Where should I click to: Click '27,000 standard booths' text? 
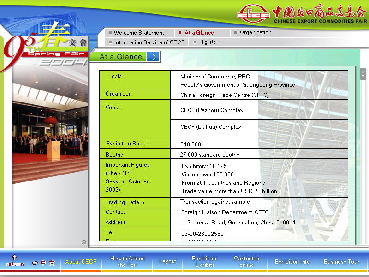pyautogui.click(x=209, y=155)
